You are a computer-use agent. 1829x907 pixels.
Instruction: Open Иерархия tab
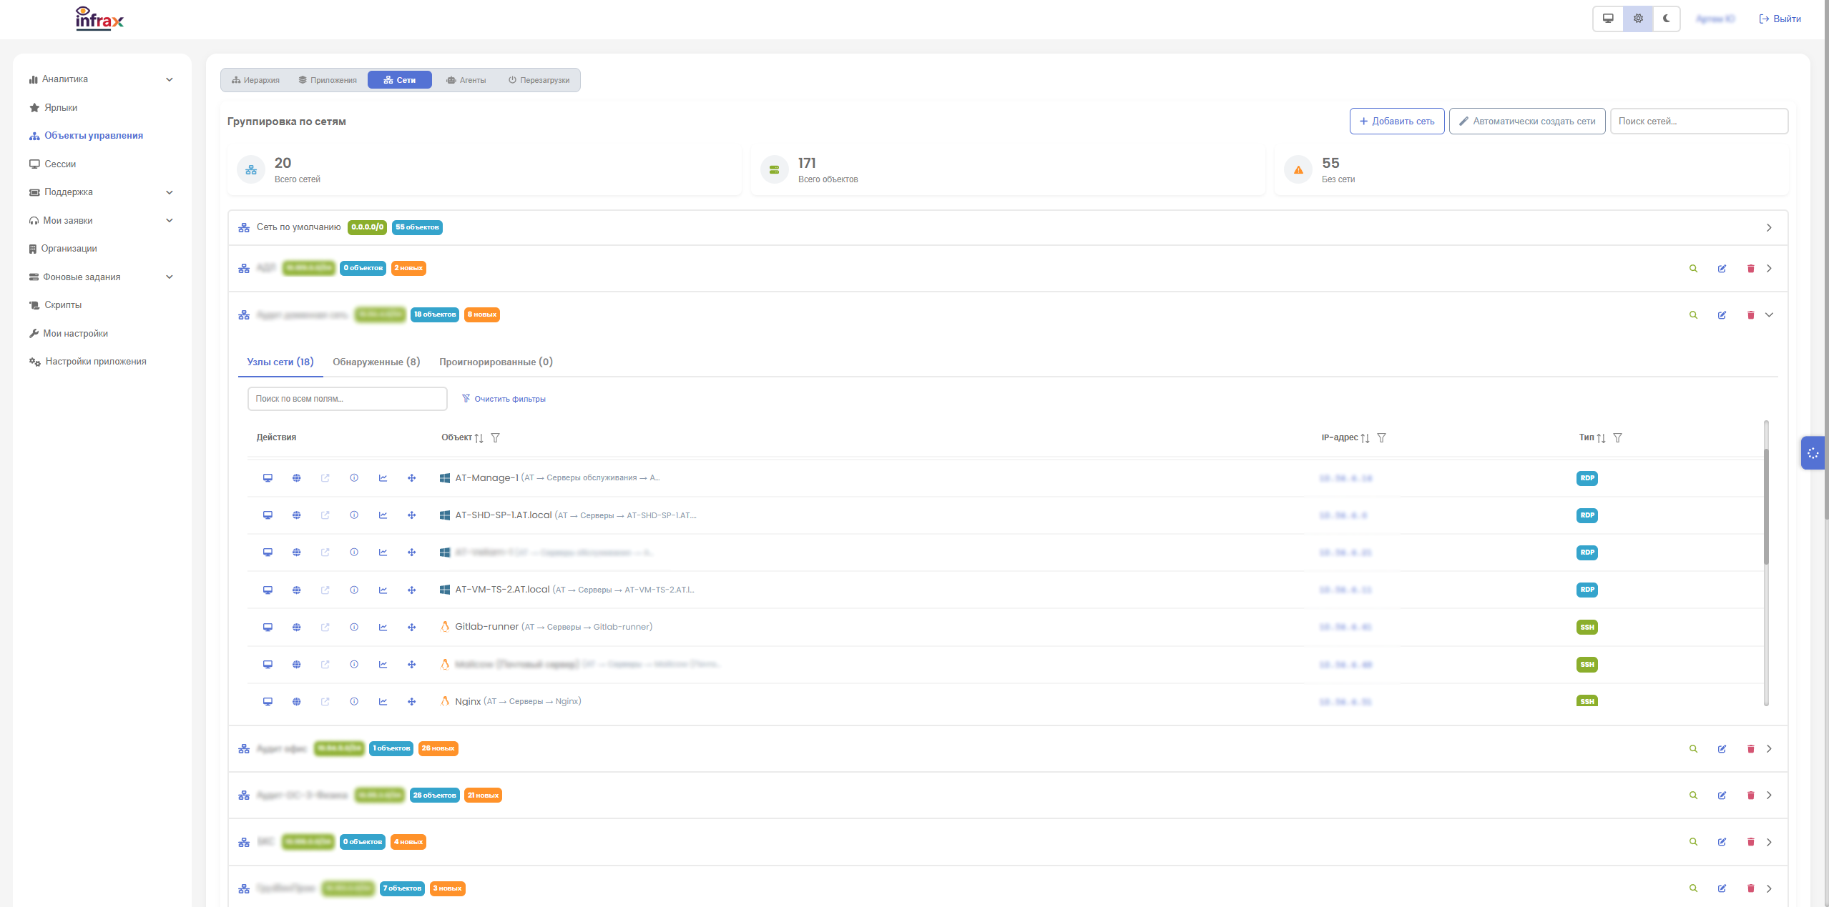point(255,80)
